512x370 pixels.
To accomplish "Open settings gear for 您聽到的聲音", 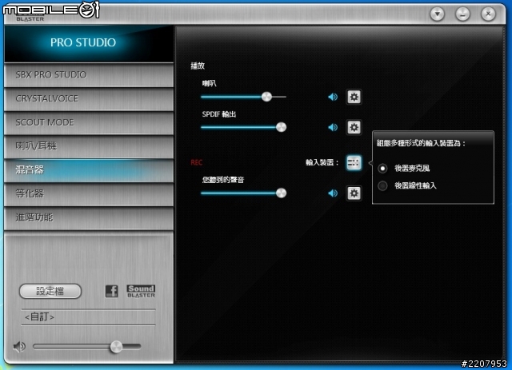I will [x=354, y=193].
